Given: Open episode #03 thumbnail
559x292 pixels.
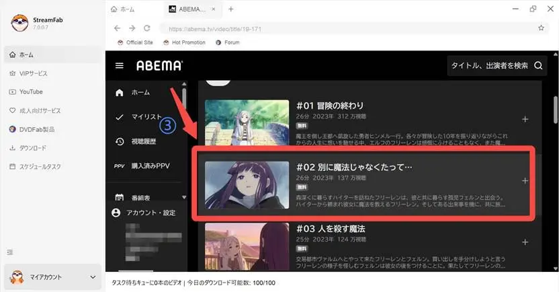Looking at the screenshot, I should pos(247,247).
